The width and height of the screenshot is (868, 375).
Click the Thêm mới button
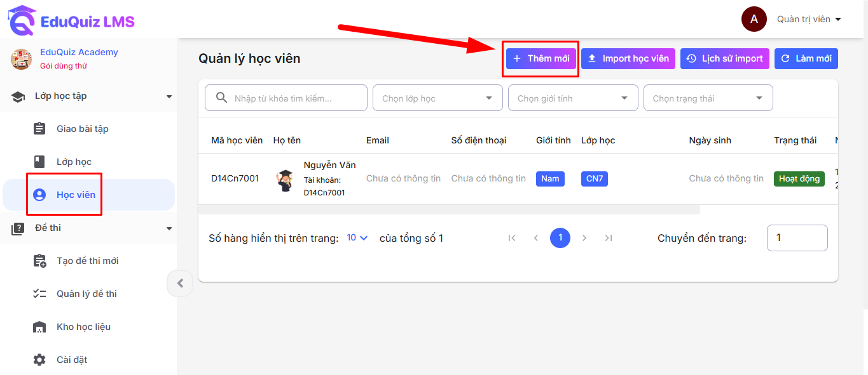coord(541,58)
